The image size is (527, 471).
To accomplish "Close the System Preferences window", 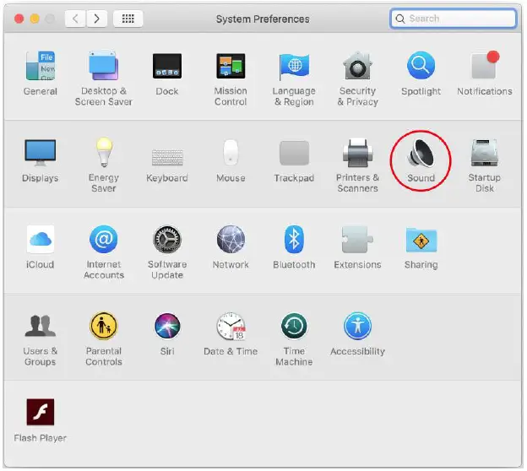I will [19, 19].
